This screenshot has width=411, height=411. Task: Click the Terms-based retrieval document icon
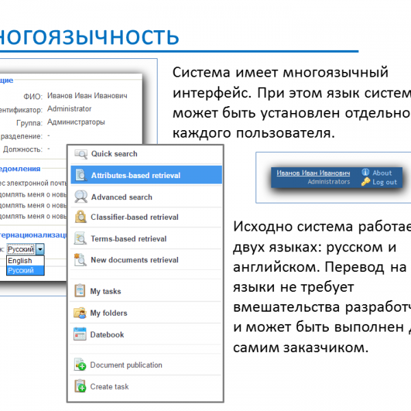(81, 239)
